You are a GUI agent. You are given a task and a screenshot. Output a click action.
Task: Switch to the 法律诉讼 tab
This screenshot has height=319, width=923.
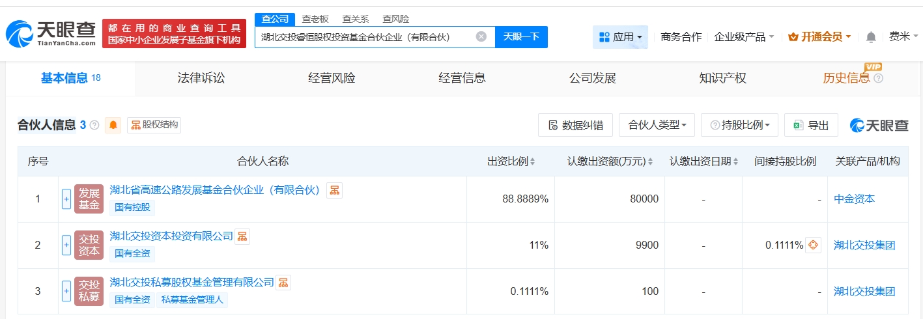pyautogui.click(x=201, y=78)
